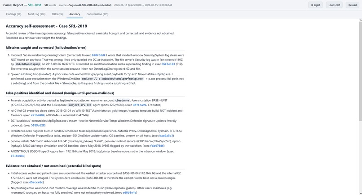Open e71b4484 link in rd-01/rd-02 event-log bullet
Image resolution: width=362 pixels, height=195 pixels.
tap(38, 115)
